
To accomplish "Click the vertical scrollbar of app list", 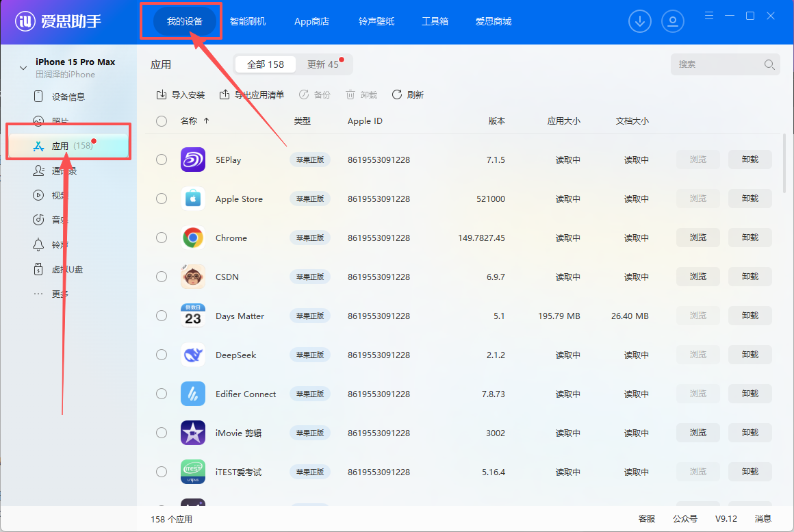I will click(x=784, y=163).
